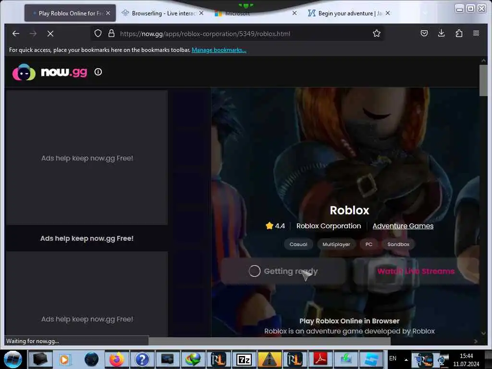Viewport: 492px width, 369px height.
Task: Click the now.gg logo
Action: 49,72
